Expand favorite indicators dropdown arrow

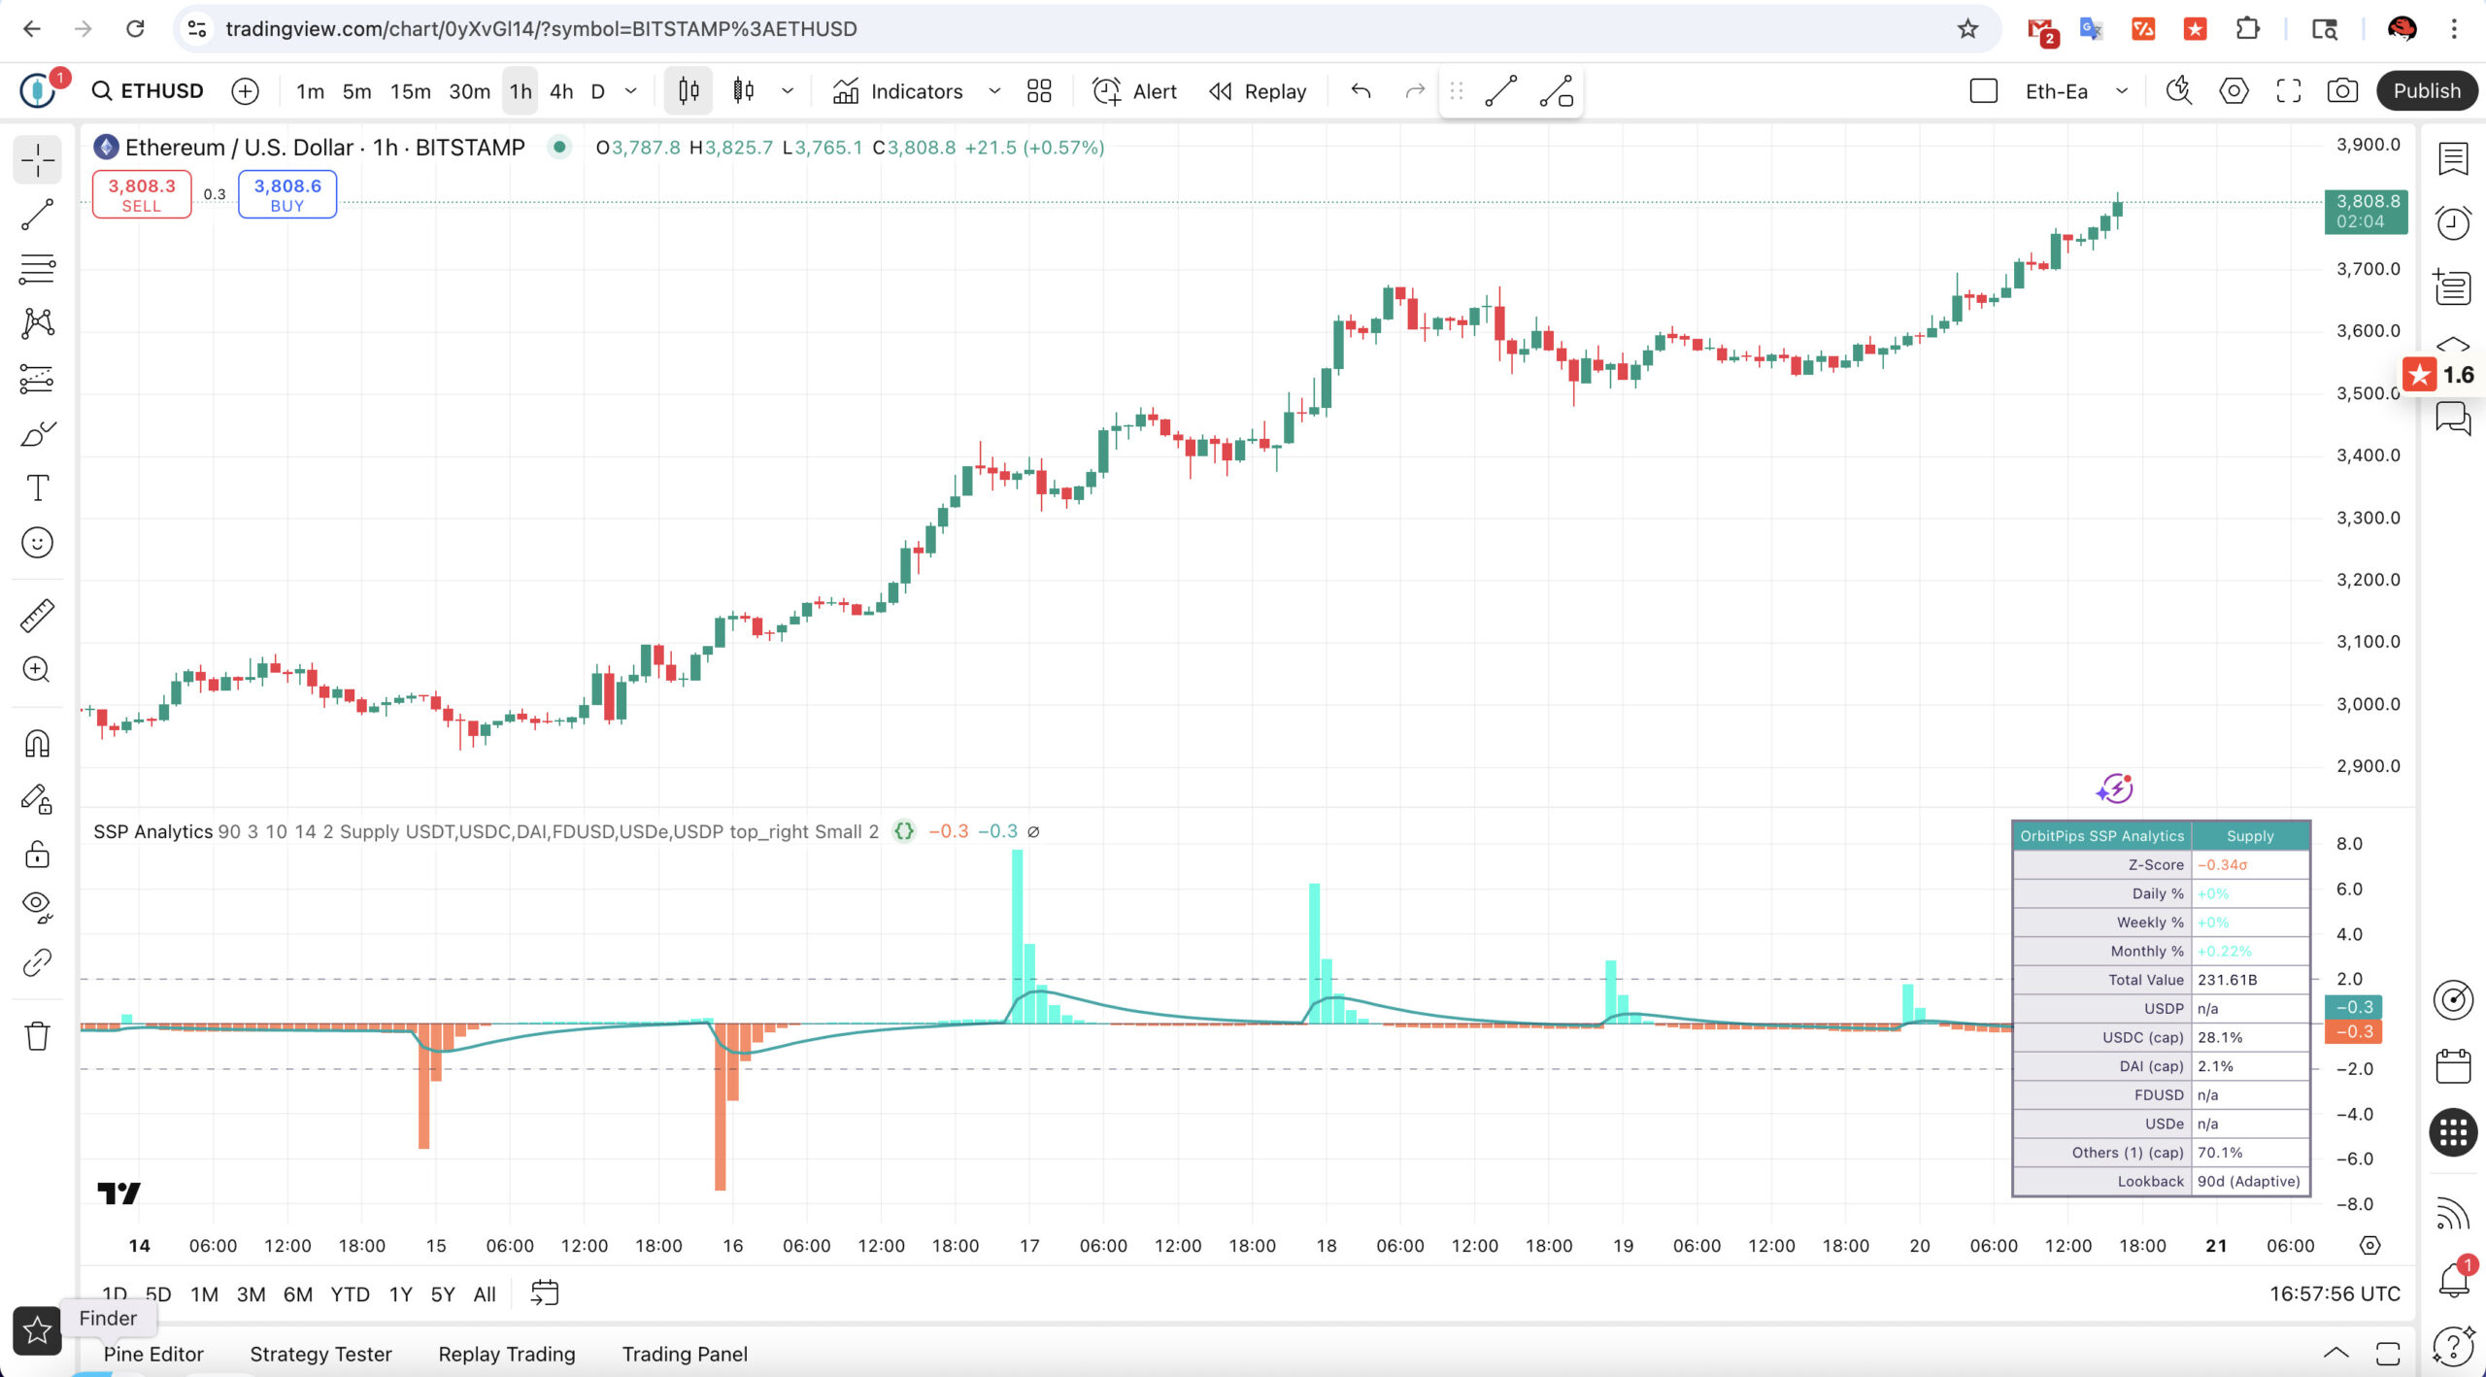[x=994, y=91]
